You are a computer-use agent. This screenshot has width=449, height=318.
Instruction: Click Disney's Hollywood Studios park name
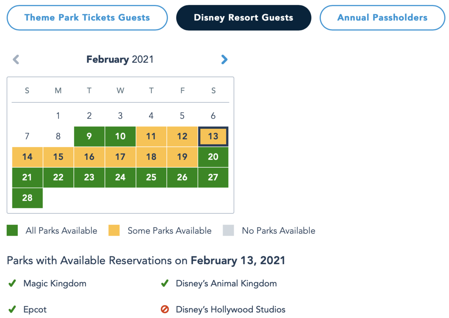231,309
